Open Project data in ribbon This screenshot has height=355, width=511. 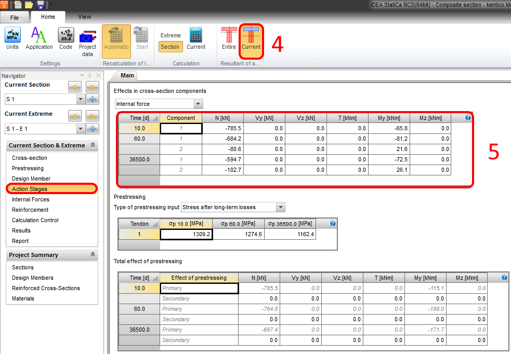(x=87, y=42)
